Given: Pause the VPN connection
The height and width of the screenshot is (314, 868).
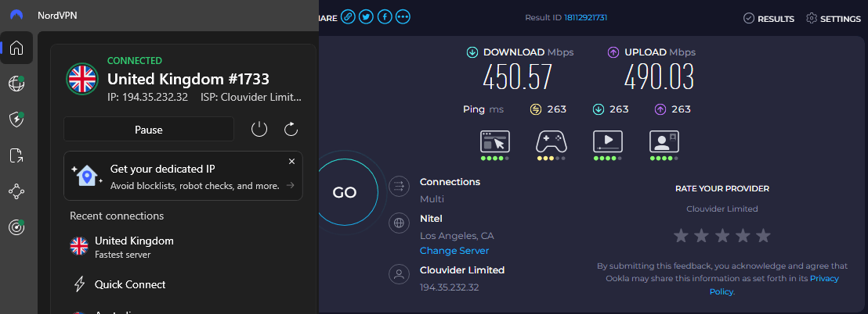Looking at the screenshot, I should tap(149, 130).
